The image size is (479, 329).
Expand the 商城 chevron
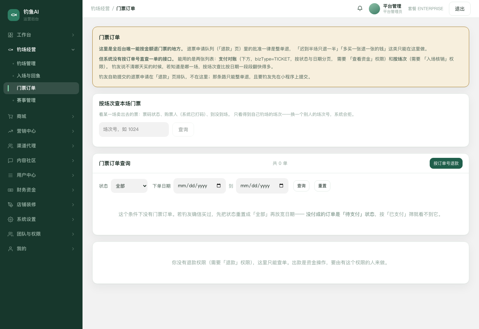[x=73, y=117]
